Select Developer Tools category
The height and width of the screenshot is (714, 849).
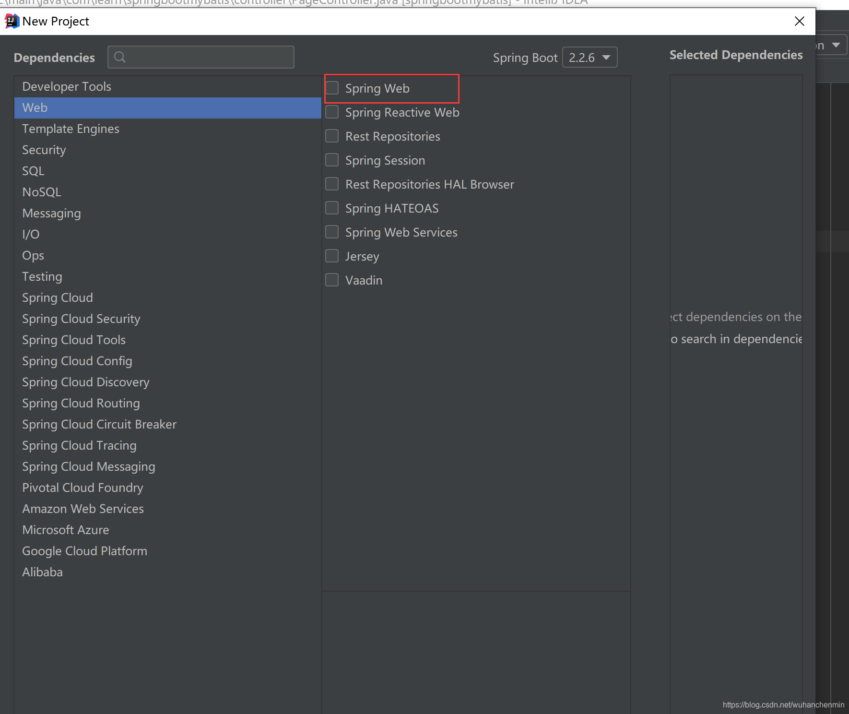click(168, 86)
